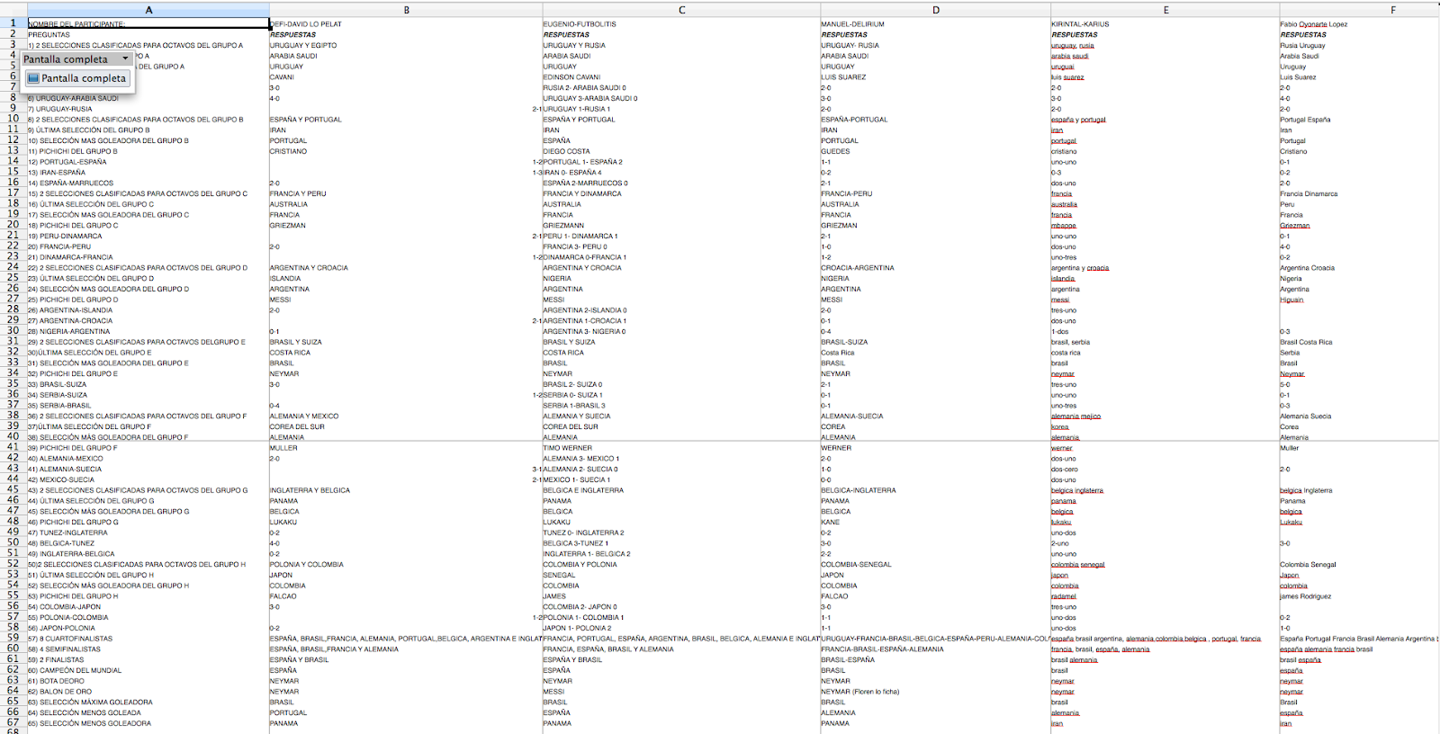Click cell 'NEYMAR (Floren lo ficha)'
Screen dimensions: 1440x734
[859, 692]
